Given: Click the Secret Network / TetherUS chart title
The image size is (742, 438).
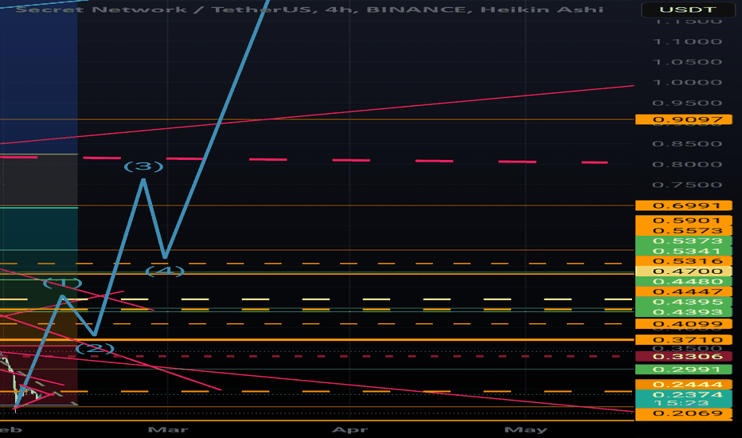Looking at the screenshot, I should [x=310, y=10].
